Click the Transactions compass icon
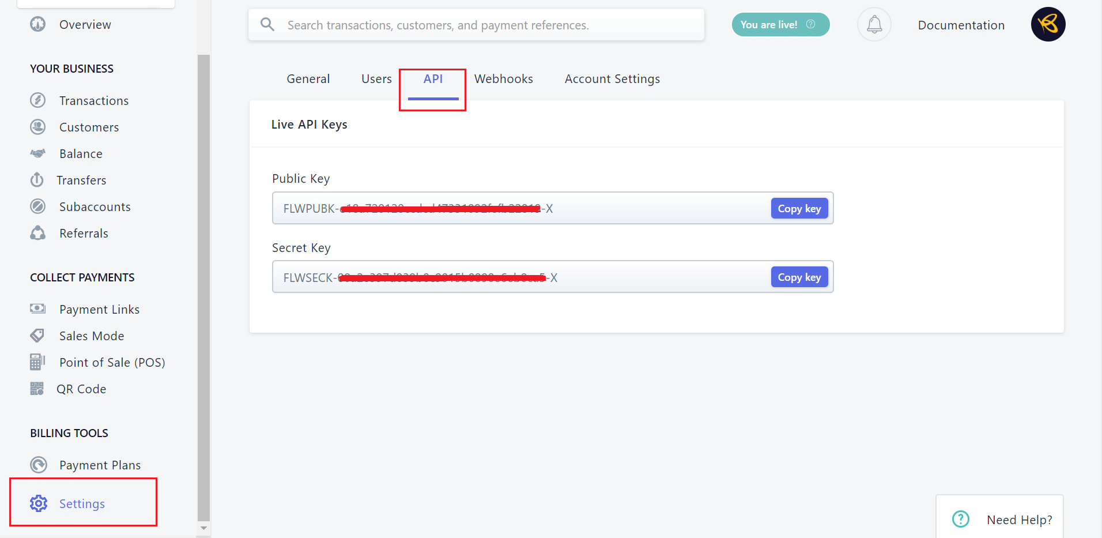Screen dimensions: 1102x538 (x=38, y=100)
